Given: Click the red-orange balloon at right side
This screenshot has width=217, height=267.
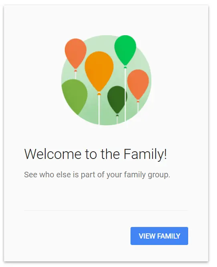Looking at the screenshot, I should tap(138, 84).
